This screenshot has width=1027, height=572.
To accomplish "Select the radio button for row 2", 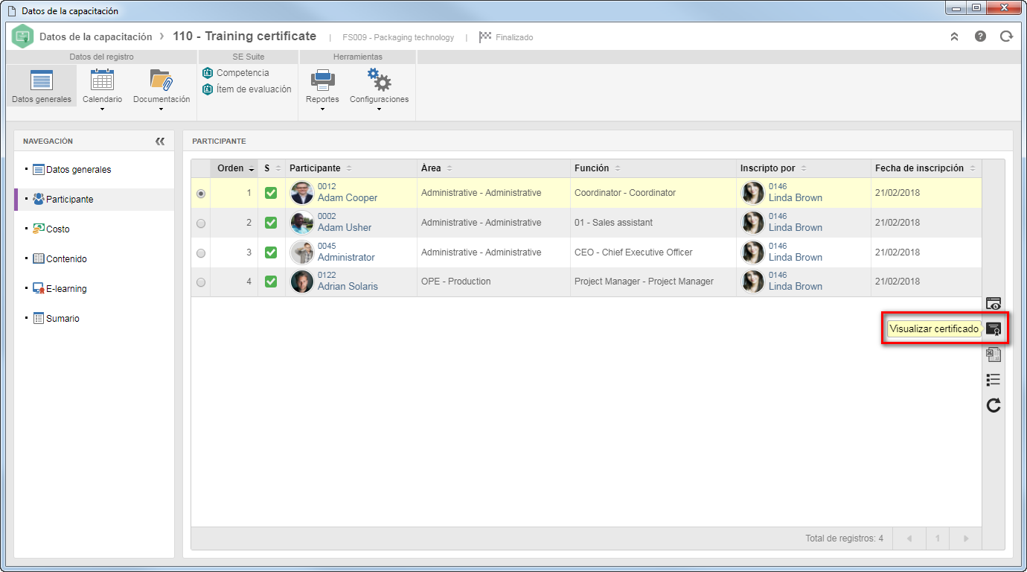I will coord(201,223).
